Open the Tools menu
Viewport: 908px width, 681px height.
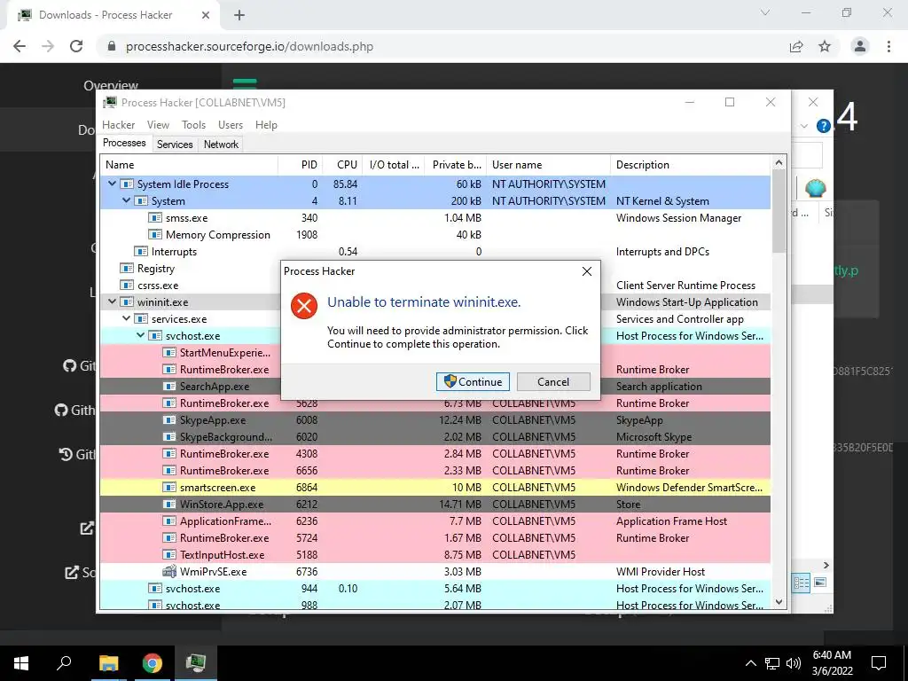pos(193,124)
